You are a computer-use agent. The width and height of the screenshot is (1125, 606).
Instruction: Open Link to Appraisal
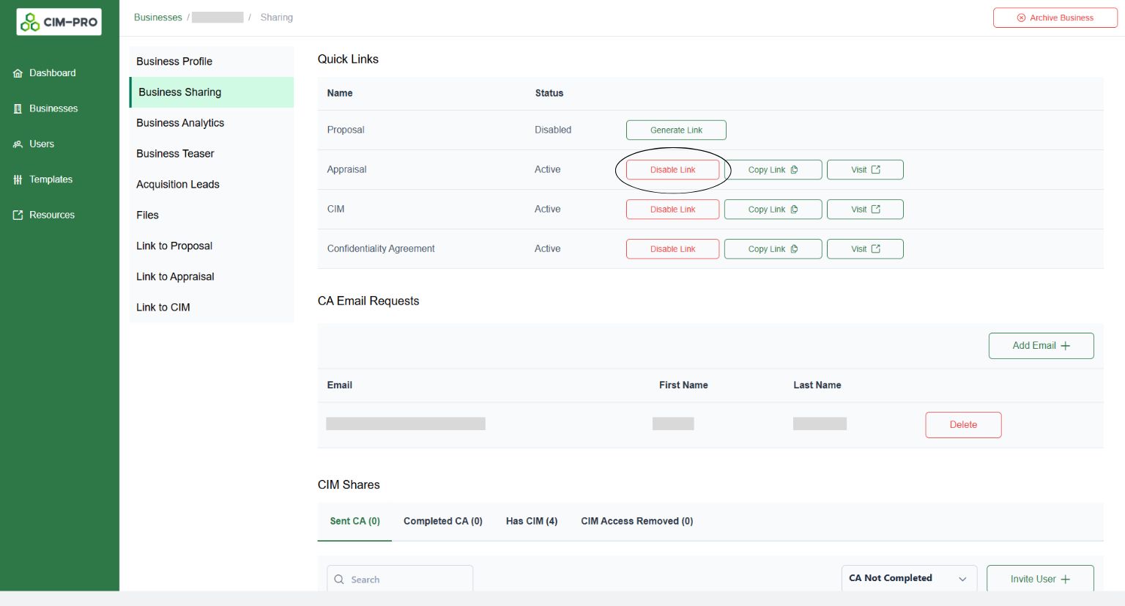pyautogui.click(x=212, y=277)
